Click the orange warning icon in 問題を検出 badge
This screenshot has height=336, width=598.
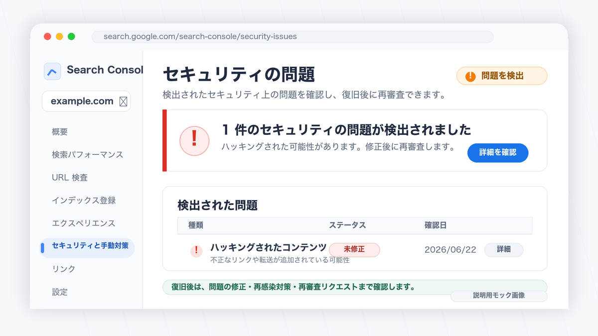coord(470,76)
